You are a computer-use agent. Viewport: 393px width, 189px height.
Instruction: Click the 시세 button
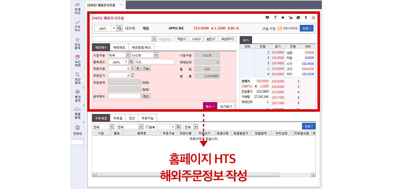[196, 39]
